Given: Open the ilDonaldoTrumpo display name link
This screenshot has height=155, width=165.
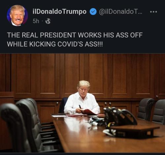Looking at the screenshot, I should [59, 12].
